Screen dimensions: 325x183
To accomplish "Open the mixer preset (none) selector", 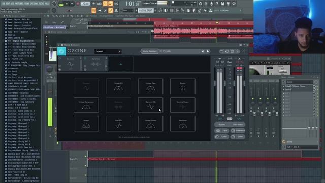I will [300, 82].
